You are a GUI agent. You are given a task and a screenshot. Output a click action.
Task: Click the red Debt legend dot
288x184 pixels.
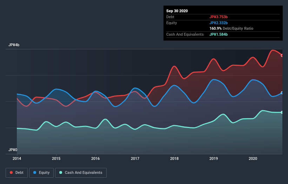coord(11,172)
